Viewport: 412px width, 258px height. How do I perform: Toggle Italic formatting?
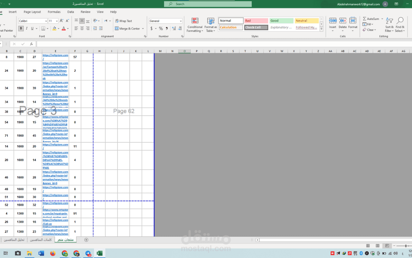pos(26,28)
